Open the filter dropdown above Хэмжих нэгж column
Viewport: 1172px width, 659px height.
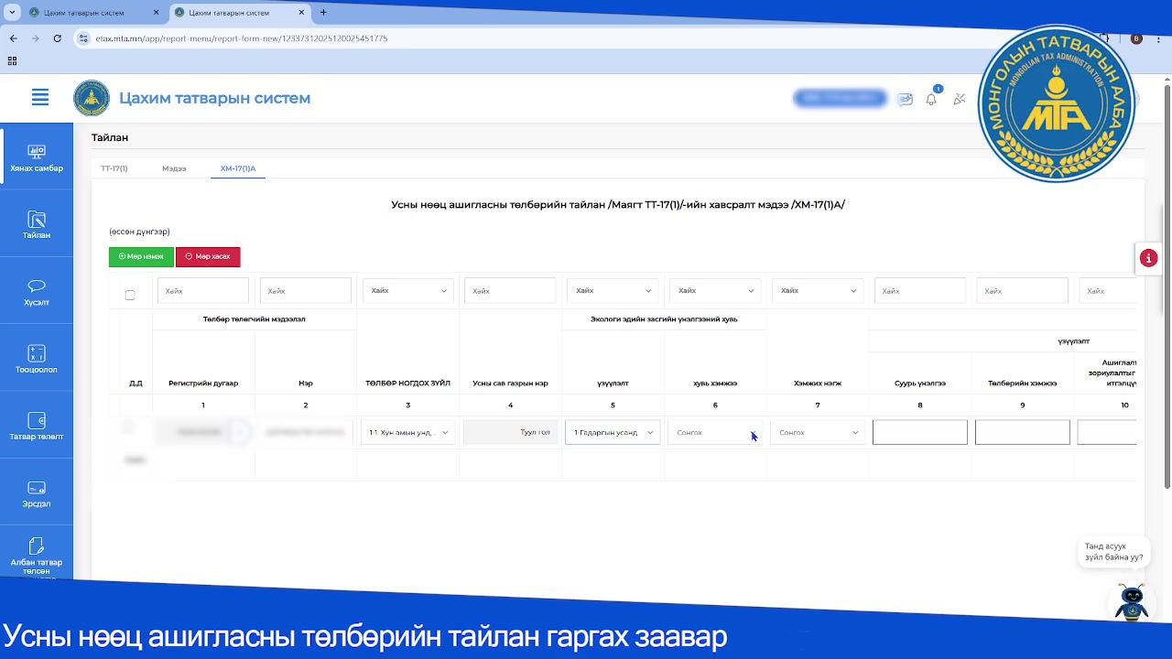tap(818, 291)
